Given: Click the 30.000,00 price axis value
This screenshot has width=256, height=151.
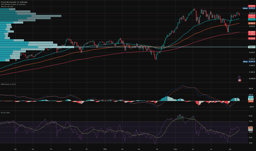Looking at the screenshot, I should pyautogui.click(x=252, y=13).
